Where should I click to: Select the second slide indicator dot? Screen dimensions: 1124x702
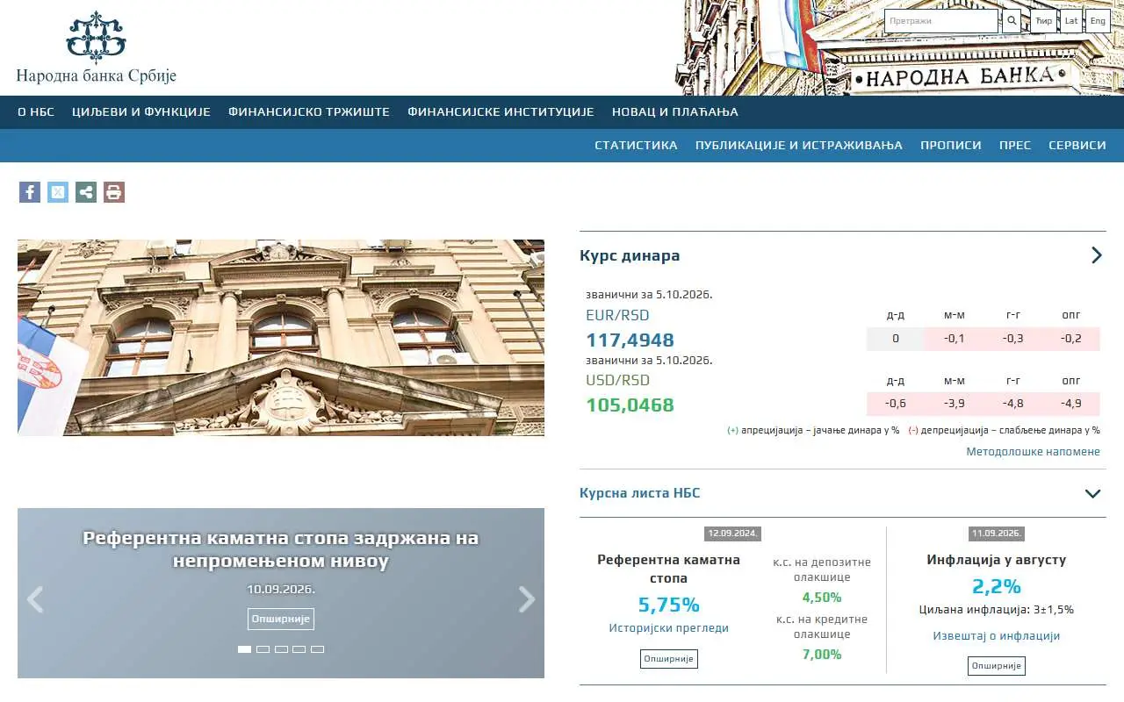pyautogui.click(x=263, y=649)
